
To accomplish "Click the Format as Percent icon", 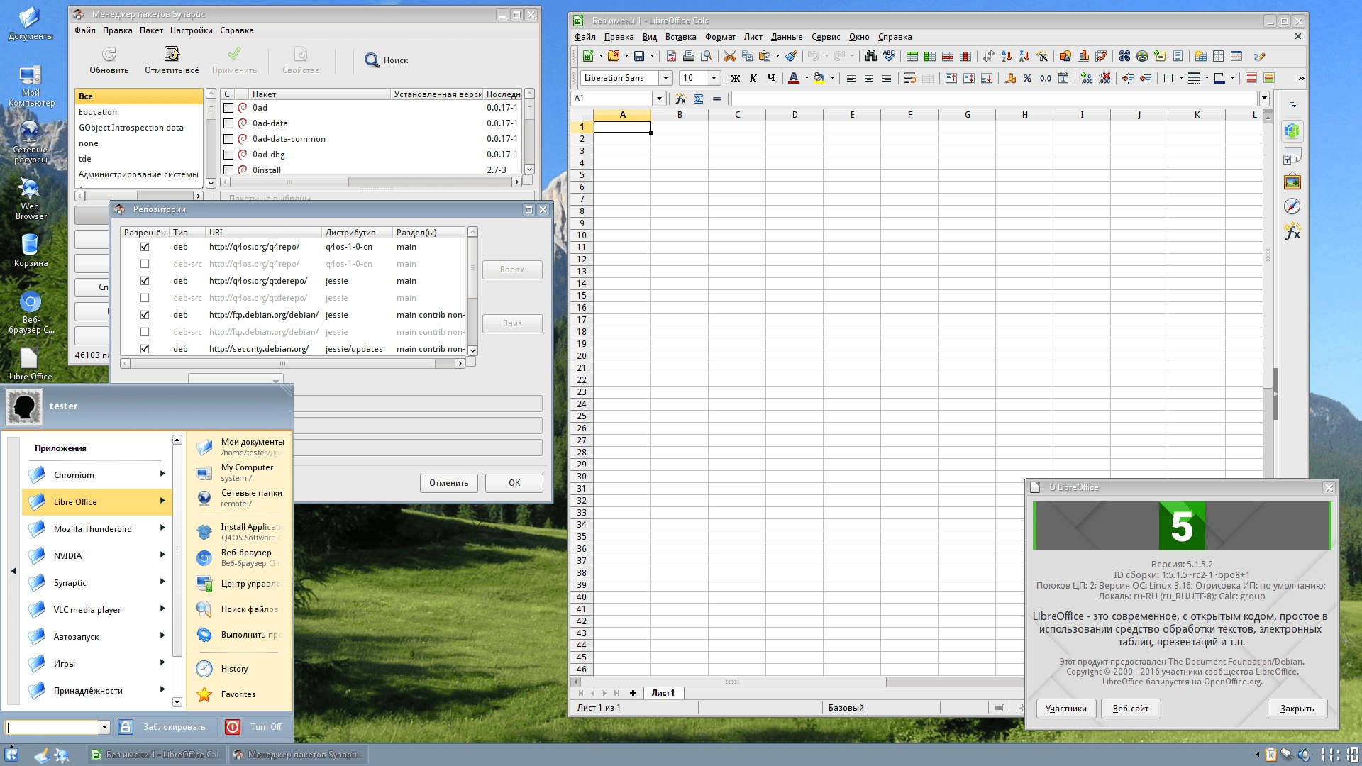I will click(1027, 78).
